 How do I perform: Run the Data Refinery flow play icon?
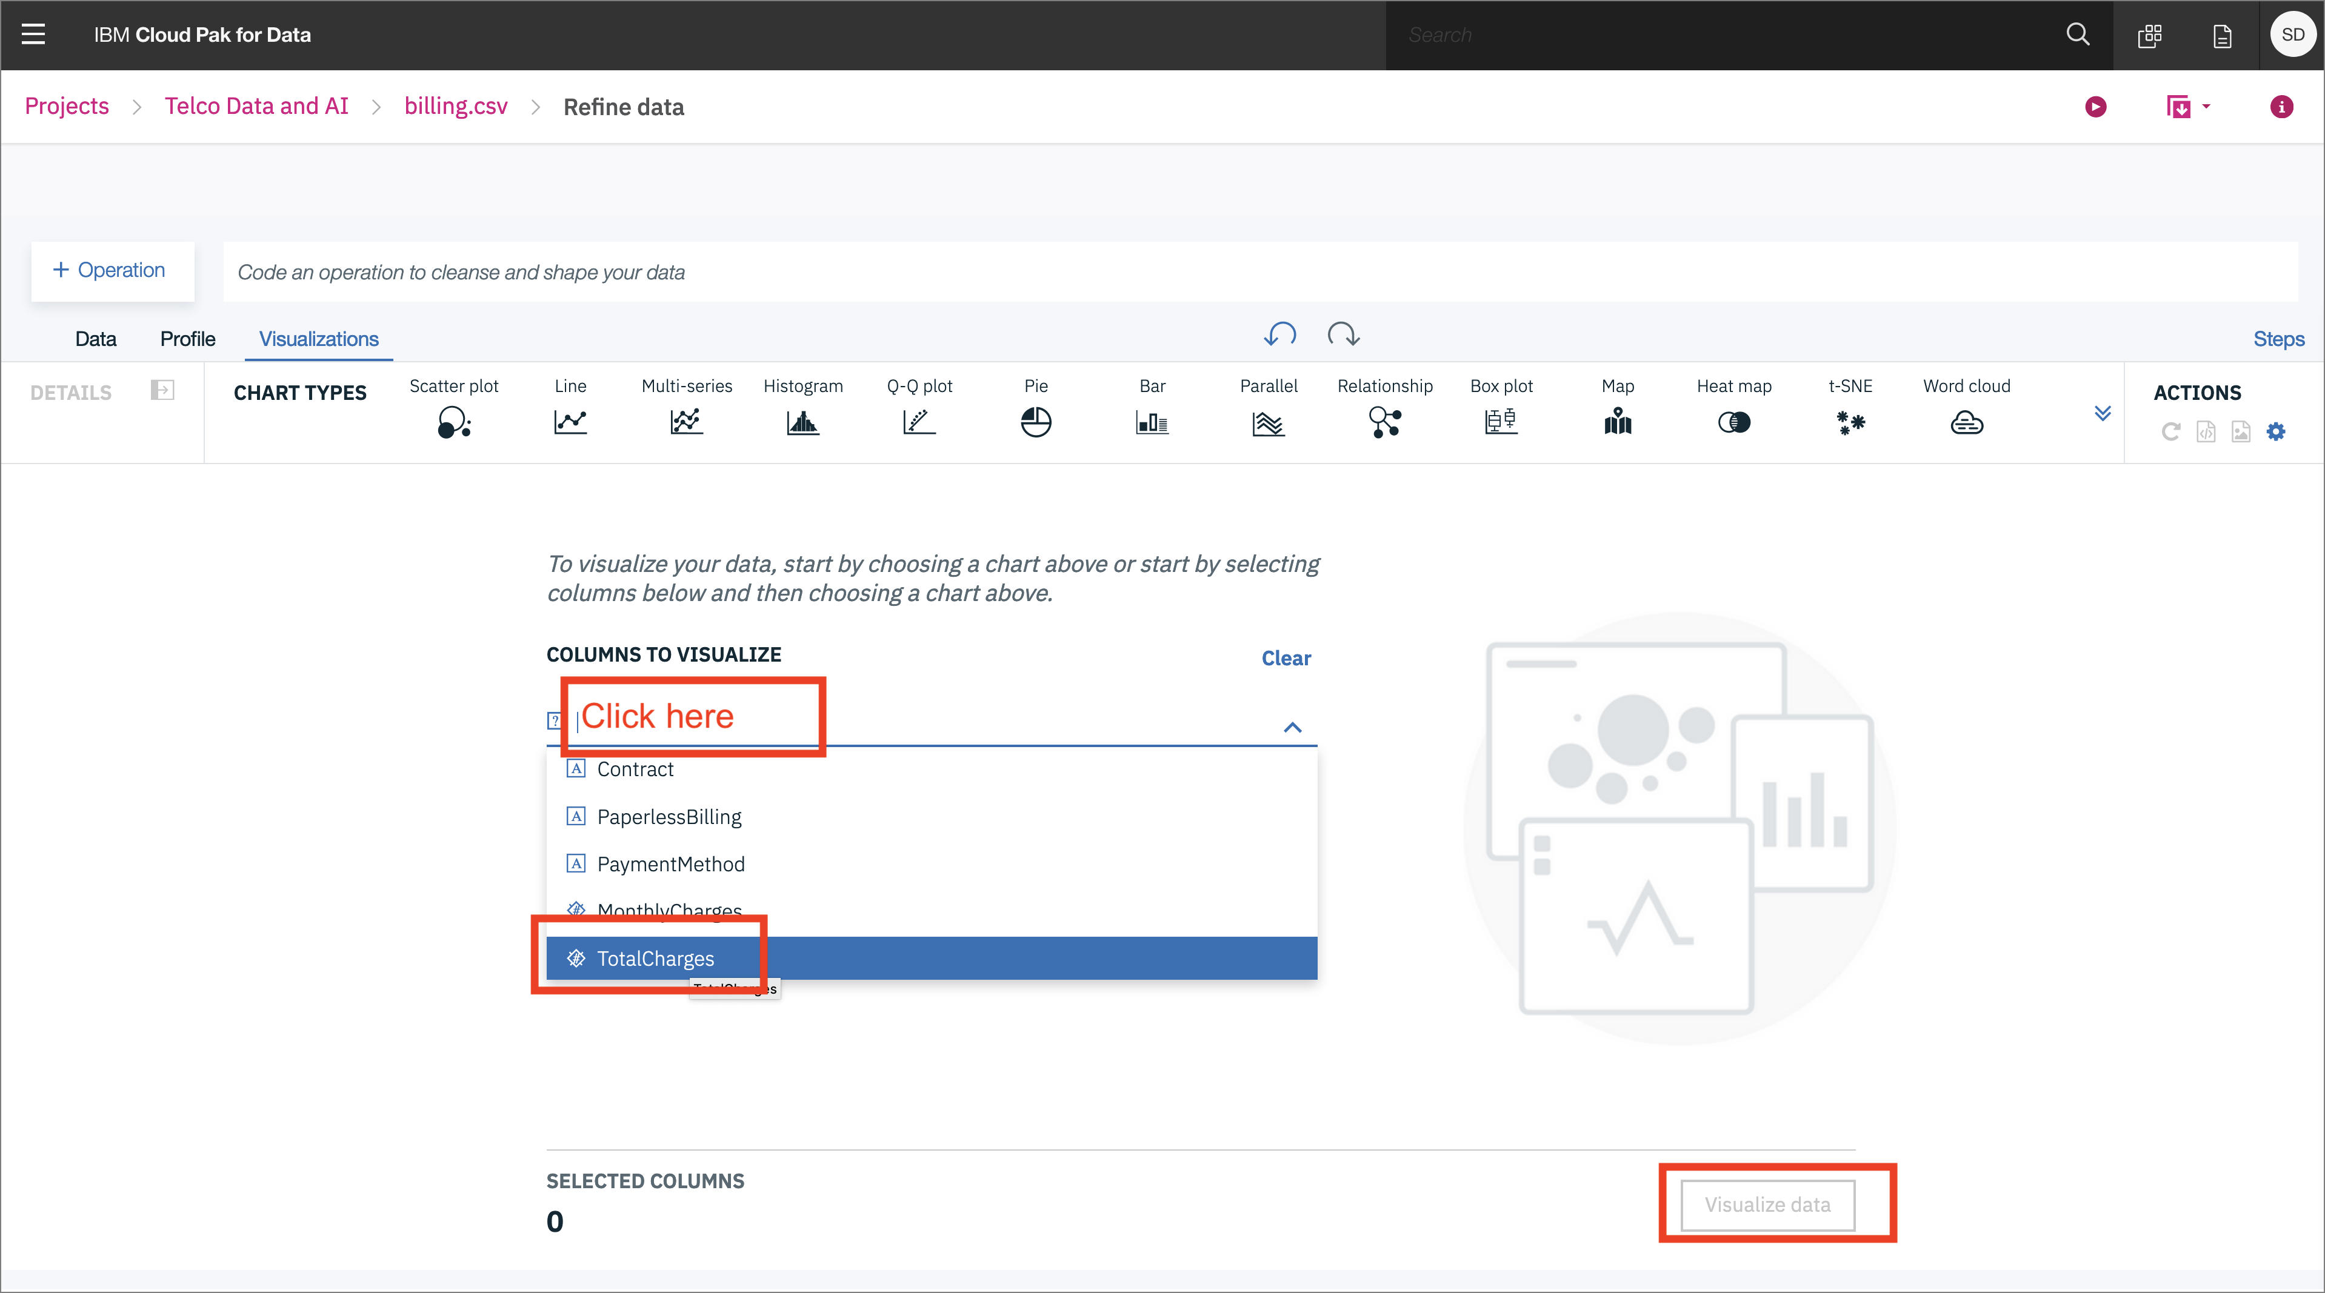2095,107
